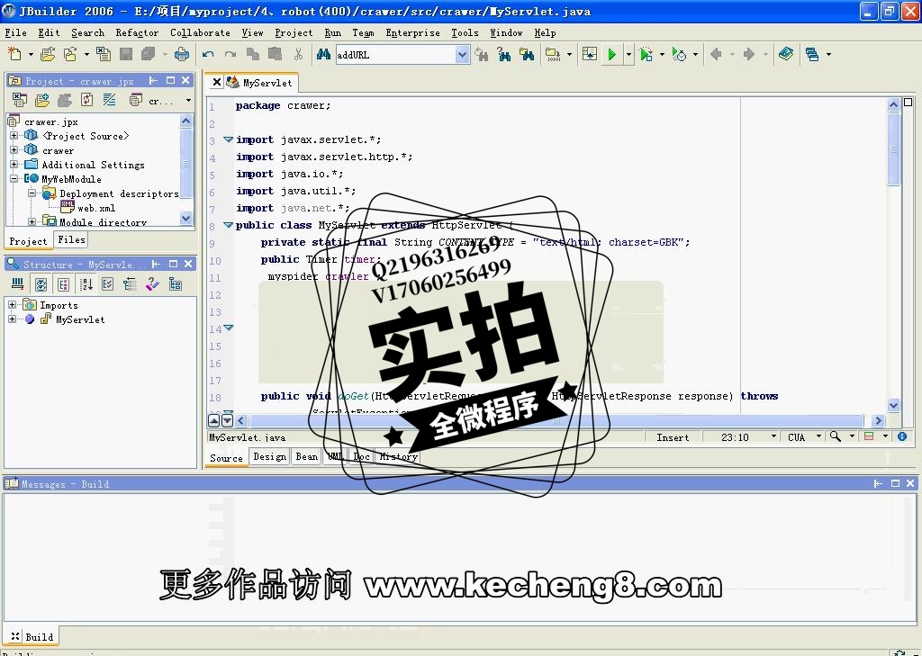Toggle the E-with-arrow button in Structure toolbar
The height and width of the screenshot is (656, 922).
click(x=64, y=285)
